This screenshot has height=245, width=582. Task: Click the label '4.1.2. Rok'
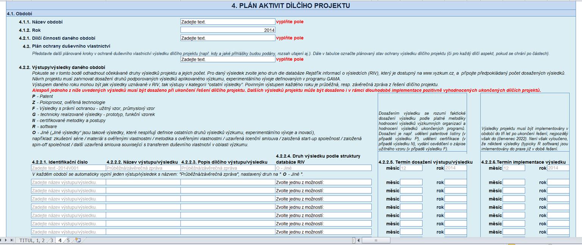pyautogui.click(x=30, y=30)
